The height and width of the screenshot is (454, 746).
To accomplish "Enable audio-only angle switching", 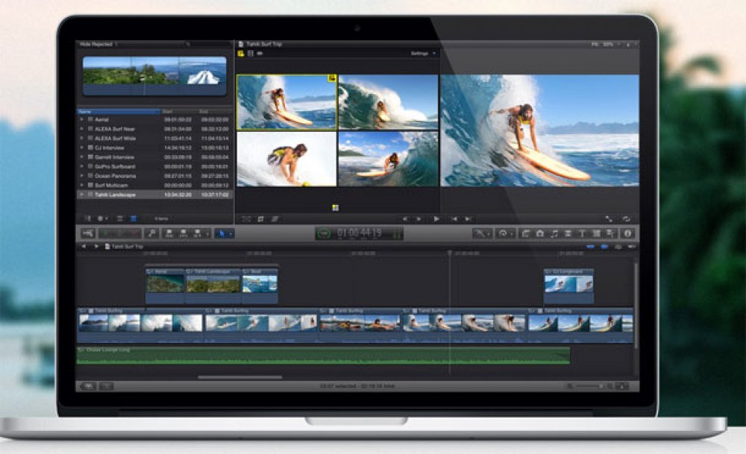I will pyautogui.click(x=260, y=54).
